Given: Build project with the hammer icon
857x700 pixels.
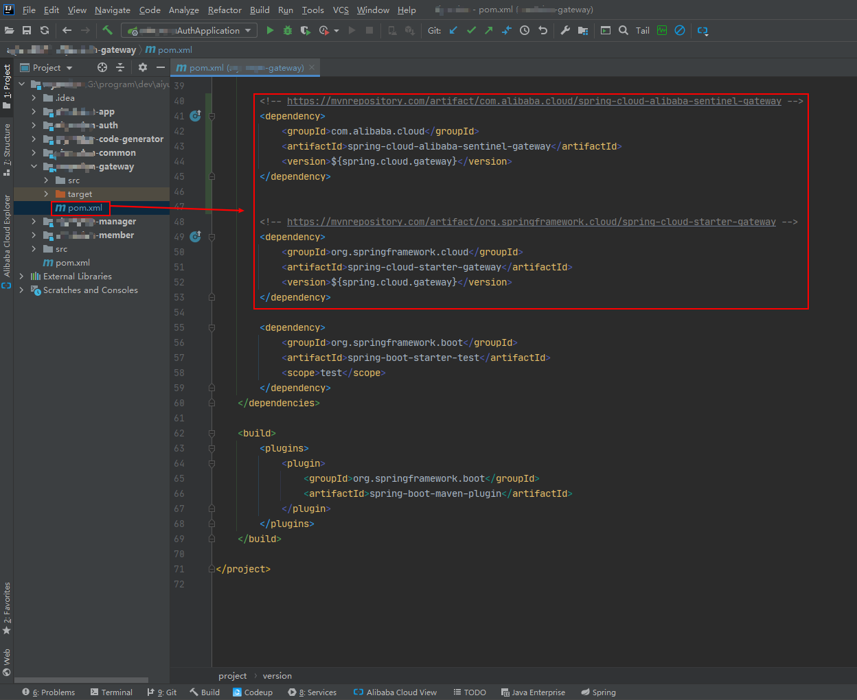Looking at the screenshot, I should point(107,30).
